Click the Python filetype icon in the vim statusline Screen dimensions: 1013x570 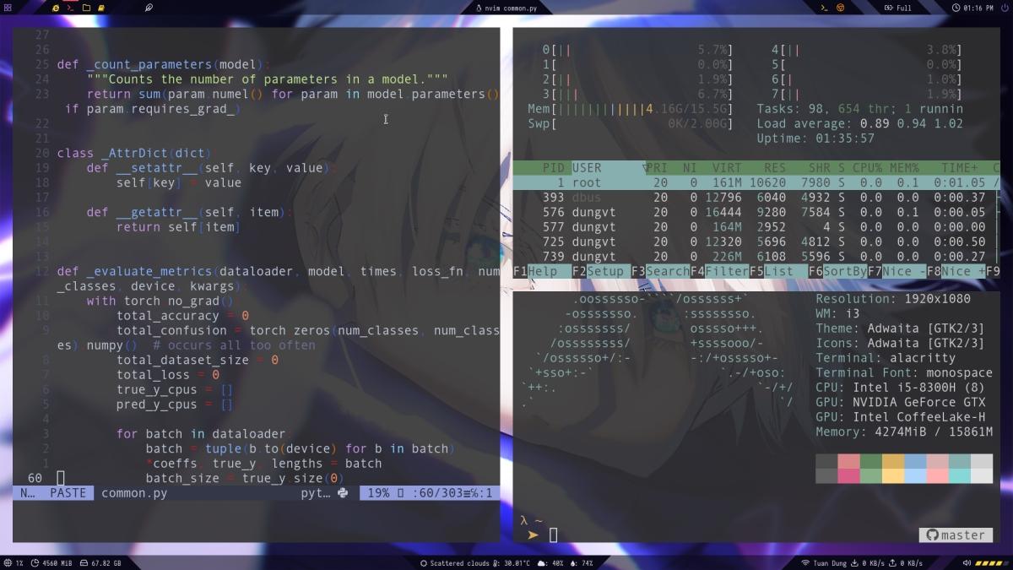[x=340, y=492]
